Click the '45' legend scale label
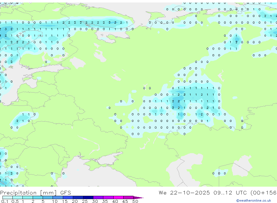This screenshot has height=203, width=277. point(125,201)
